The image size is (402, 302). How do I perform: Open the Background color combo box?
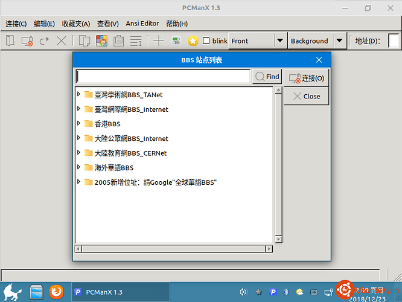(317, 41)
